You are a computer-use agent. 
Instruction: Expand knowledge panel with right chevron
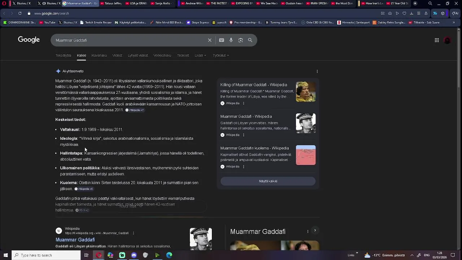315,230
